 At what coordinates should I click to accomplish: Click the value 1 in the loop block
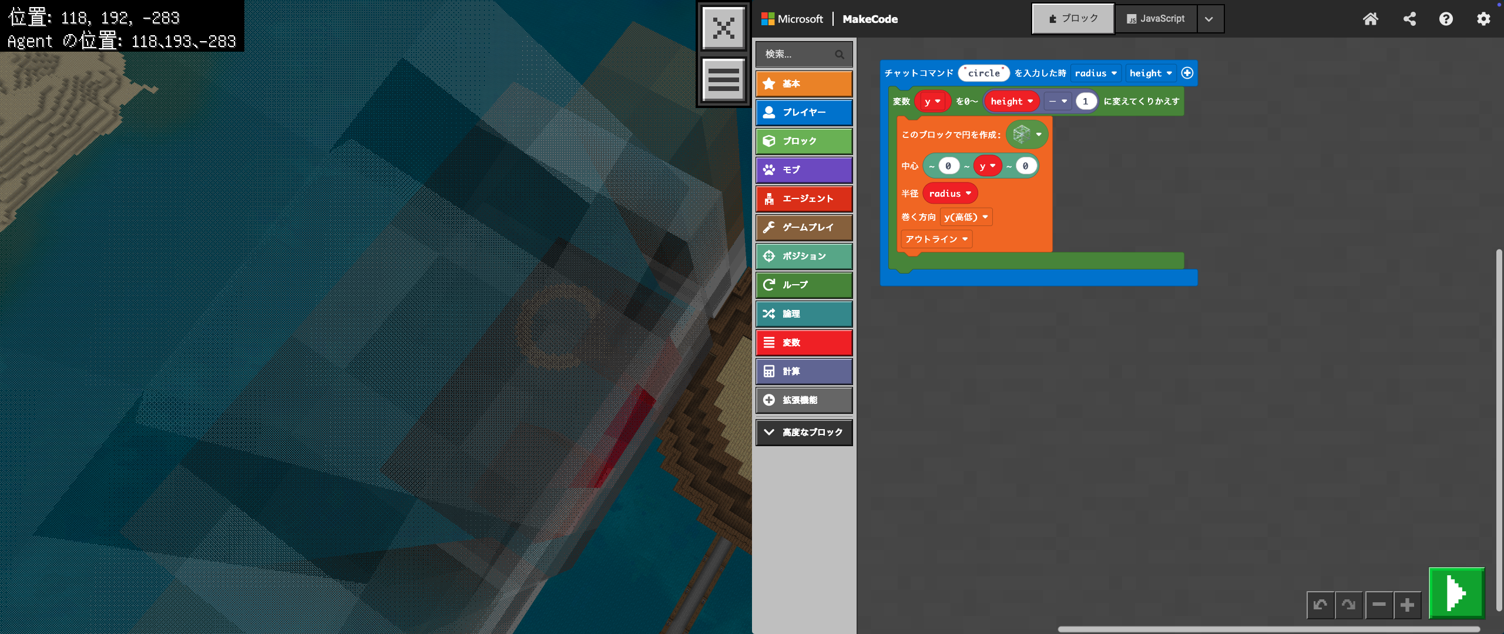point(1085,102)
